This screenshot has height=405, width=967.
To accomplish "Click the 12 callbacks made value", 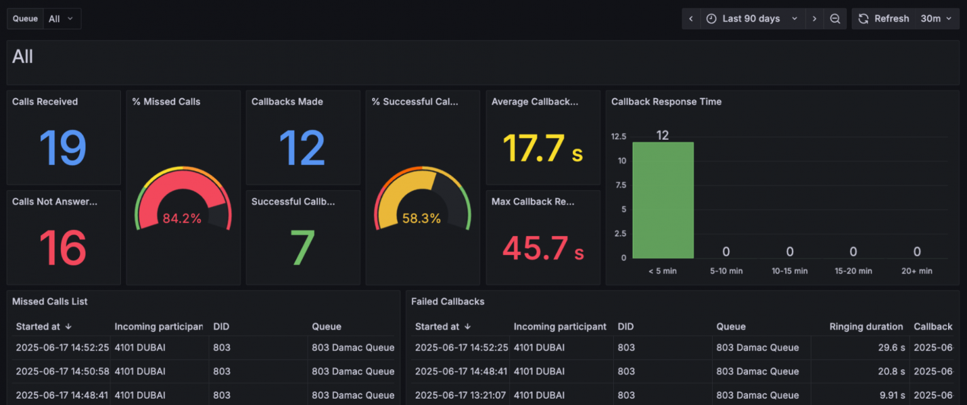I will [x=302, y=148].
